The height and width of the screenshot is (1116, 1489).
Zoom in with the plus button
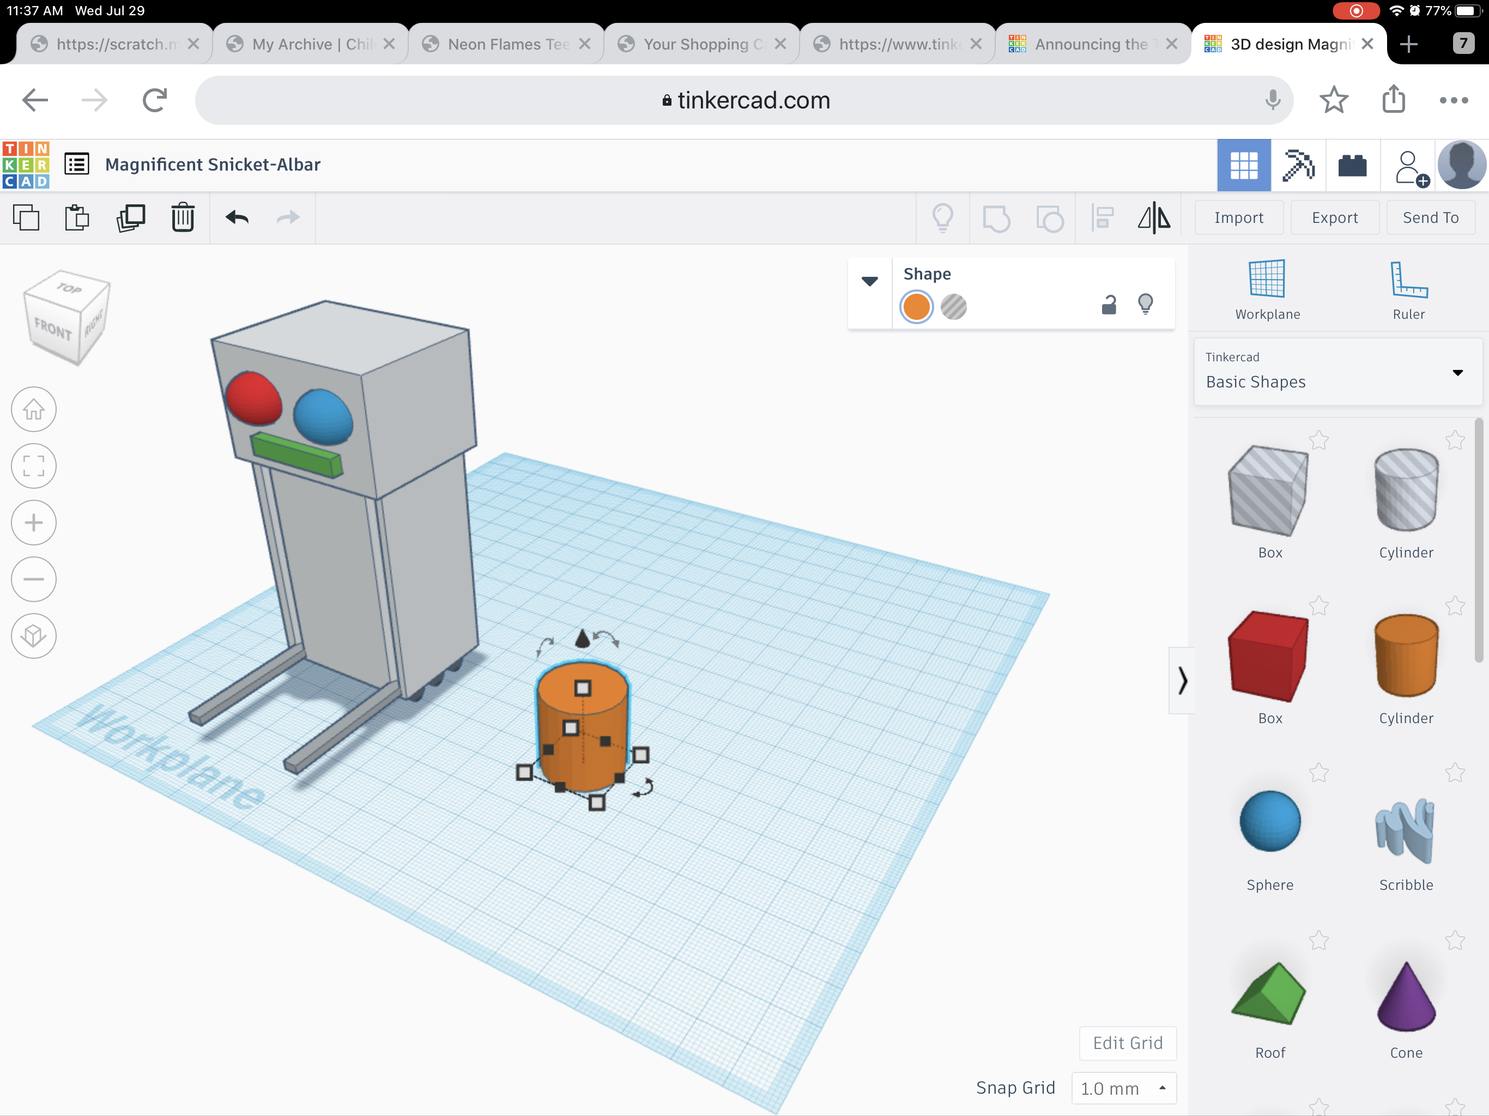[x=34, y=523]
